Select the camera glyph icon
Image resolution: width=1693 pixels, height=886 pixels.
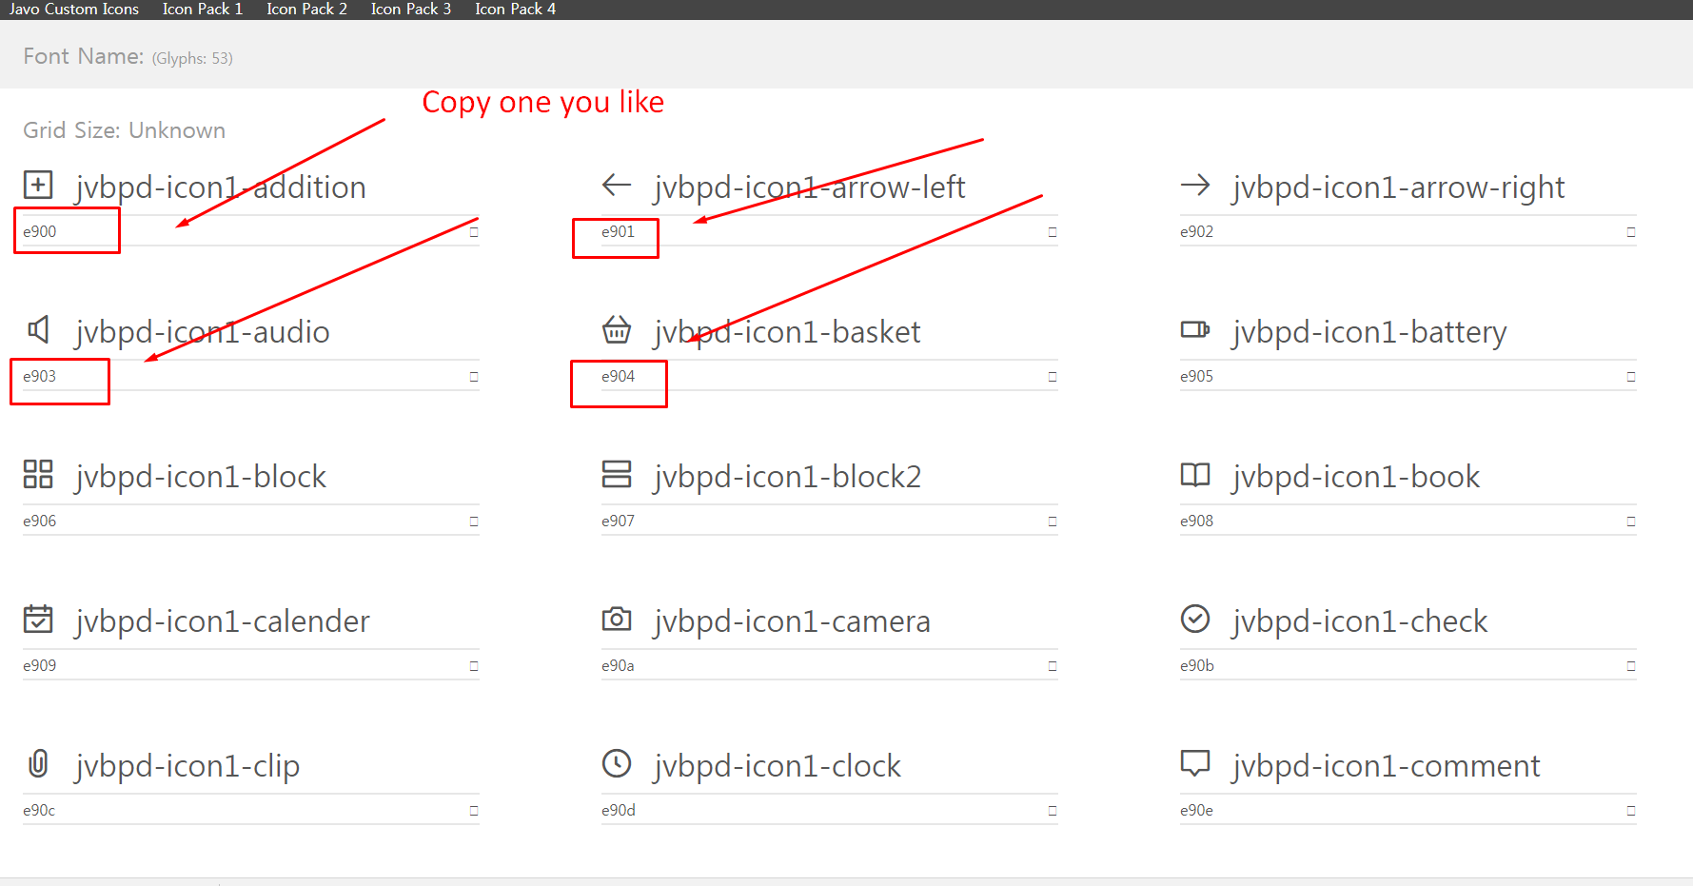click(617, 619)
